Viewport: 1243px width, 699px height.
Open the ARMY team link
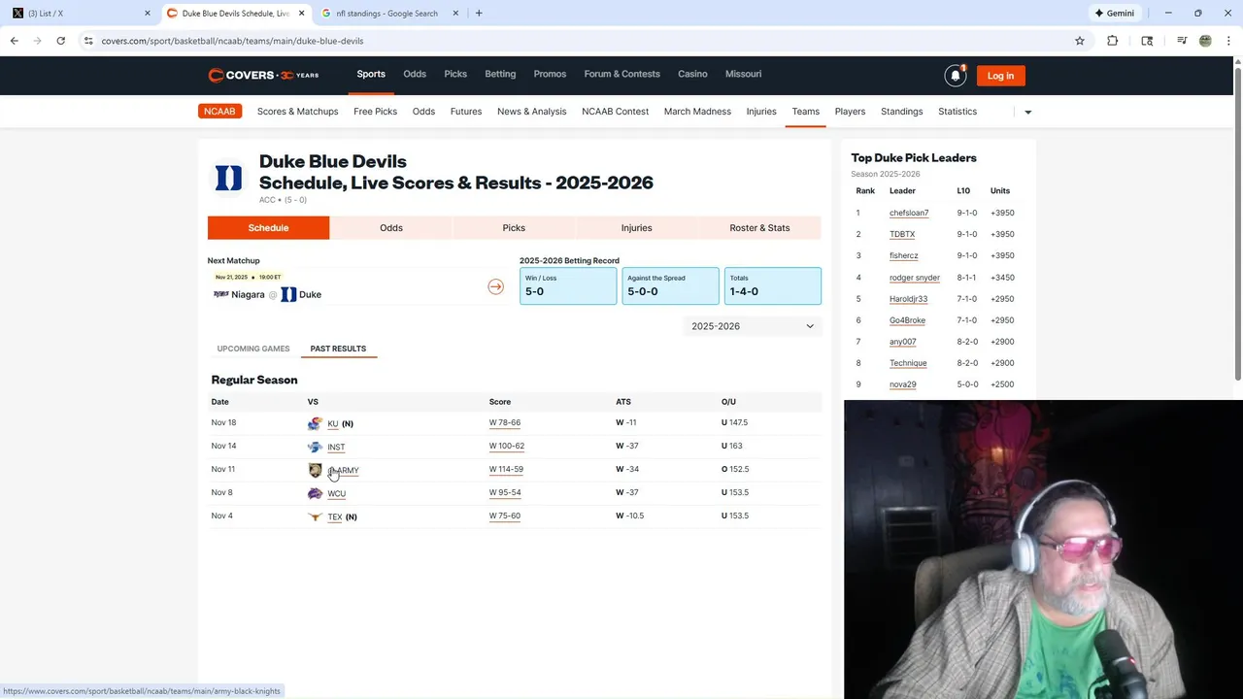tap(344, 471)
